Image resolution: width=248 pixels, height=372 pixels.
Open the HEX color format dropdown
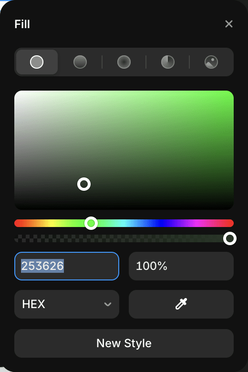click(67, 304)
